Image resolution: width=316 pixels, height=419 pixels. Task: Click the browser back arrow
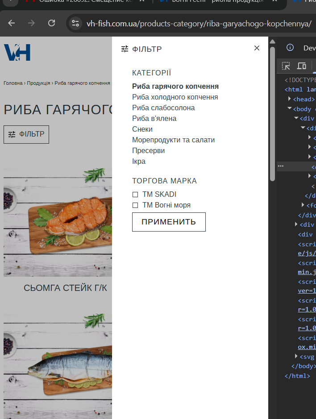pyautogui.click(x=12, y=23)
